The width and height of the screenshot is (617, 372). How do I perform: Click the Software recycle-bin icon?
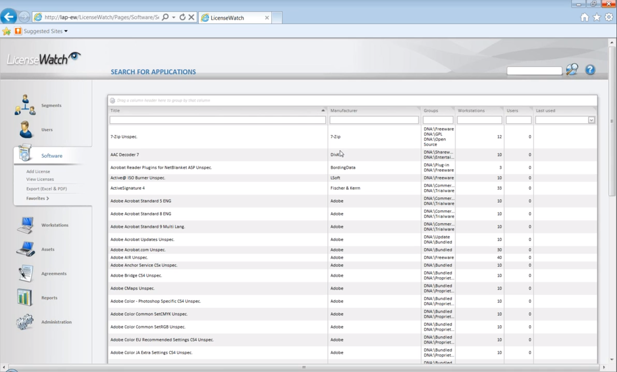(25, 153)
